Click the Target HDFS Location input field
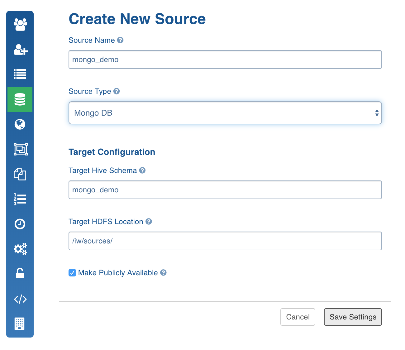Viewport: 405px width, 350px height. coord(225,241)
